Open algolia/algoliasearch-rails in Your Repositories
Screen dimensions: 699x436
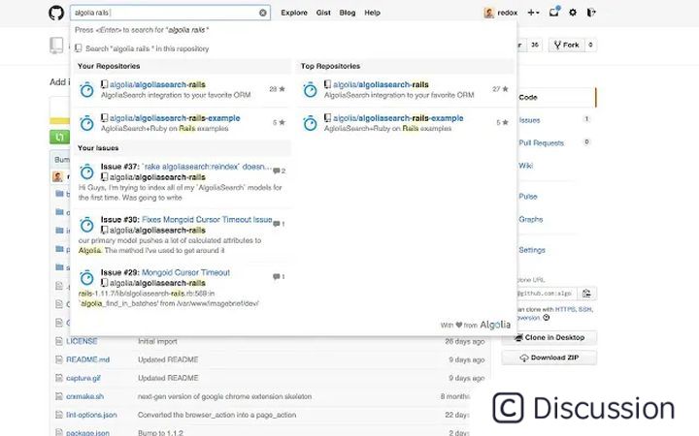(157, 84)
